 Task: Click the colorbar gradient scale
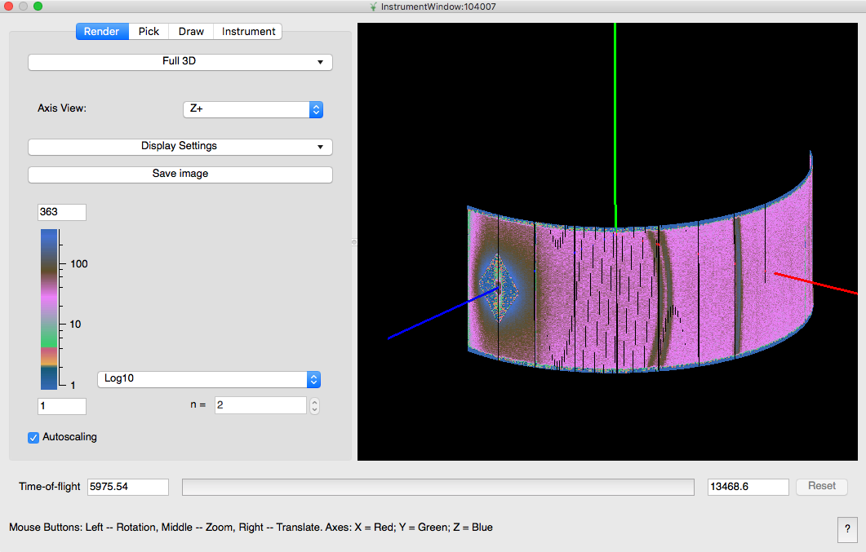point(49,306)
